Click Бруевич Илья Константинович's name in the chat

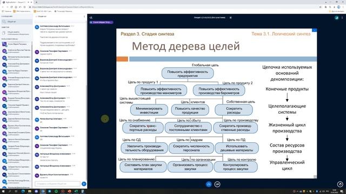pos(54,175)
